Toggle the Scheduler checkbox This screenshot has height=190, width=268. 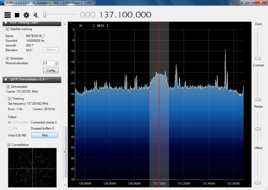pos(8,59)
